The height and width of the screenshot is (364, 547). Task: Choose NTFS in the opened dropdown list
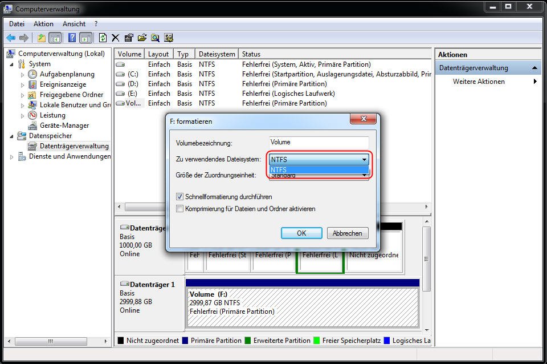point(319,169)
